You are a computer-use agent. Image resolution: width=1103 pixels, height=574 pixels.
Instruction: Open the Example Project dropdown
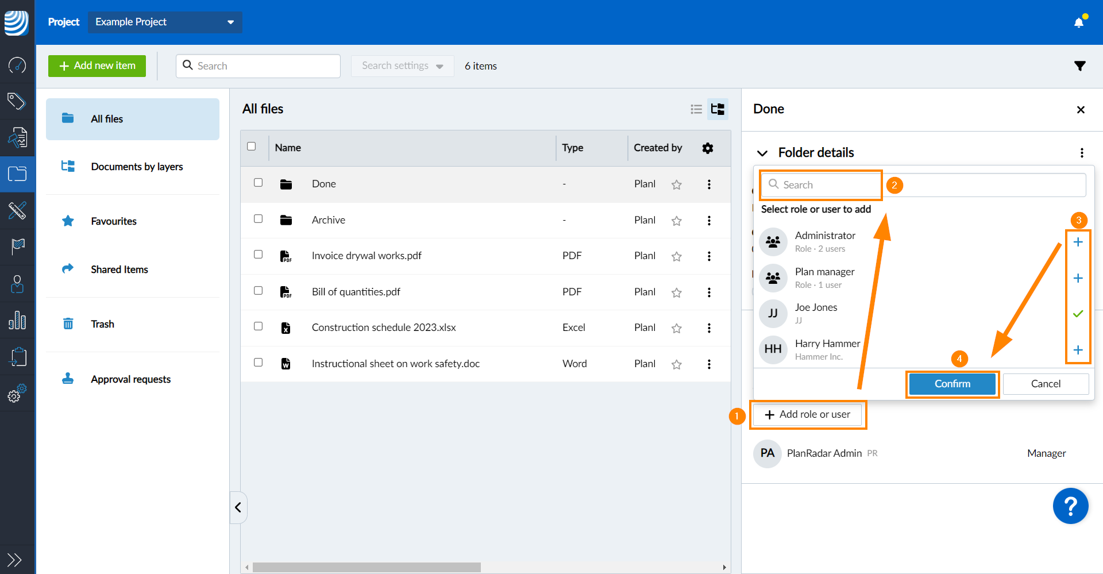point(165,22)
